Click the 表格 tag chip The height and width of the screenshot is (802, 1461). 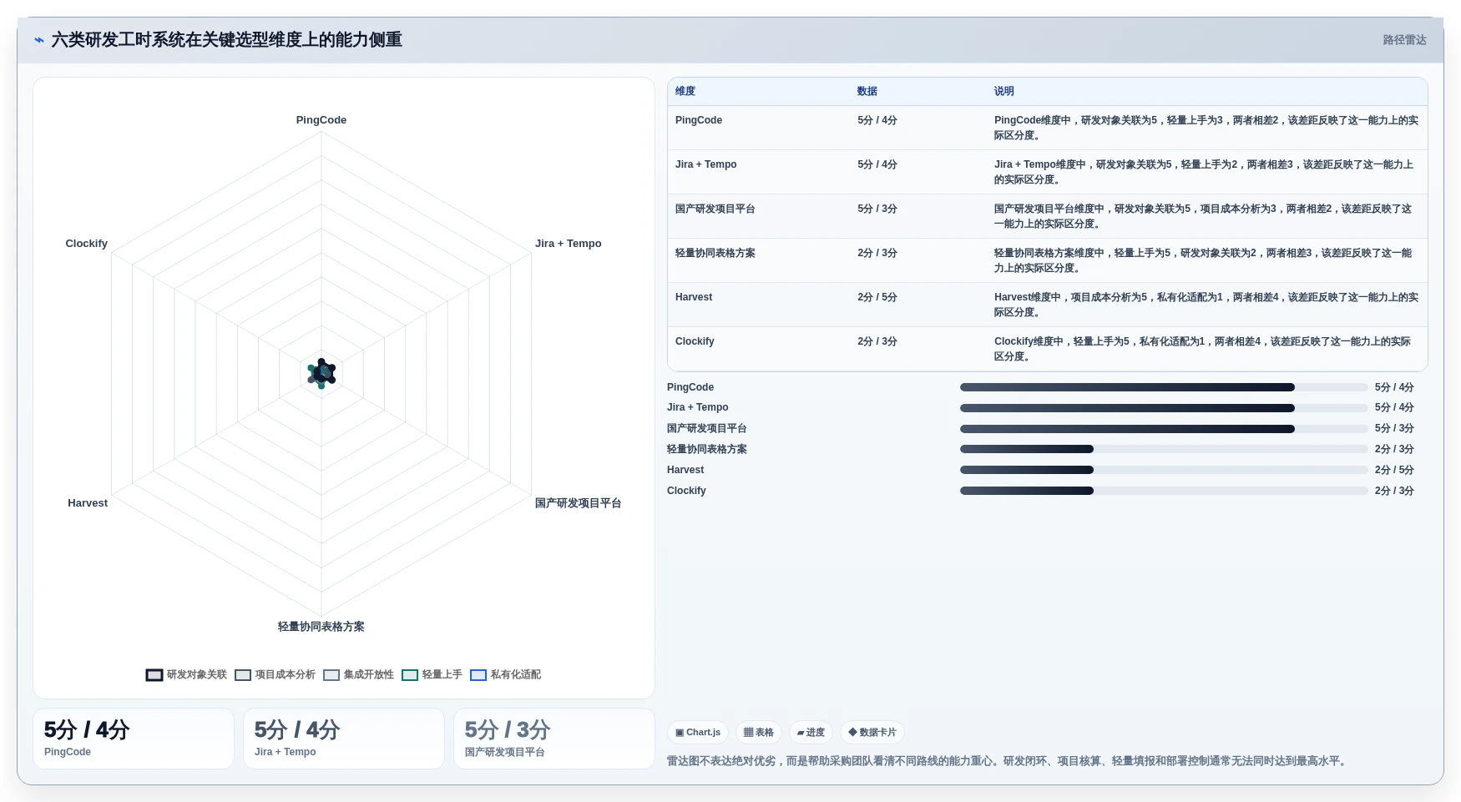coord(759,733)
